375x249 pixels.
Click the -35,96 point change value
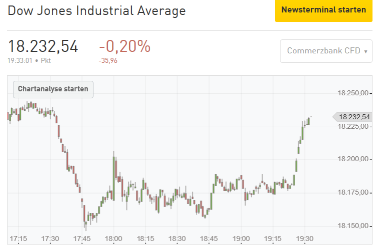coord(108,61)
